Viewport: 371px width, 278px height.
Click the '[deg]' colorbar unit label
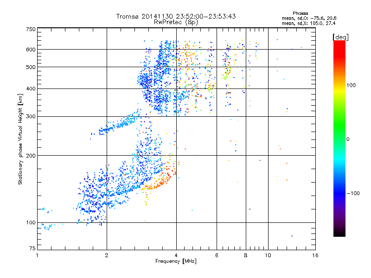340,37
